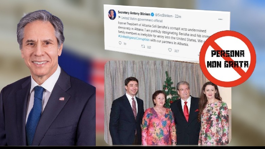Open the tweet's round profile avatar
Image resolution: width=265 pixels, height=149 pixels.
click(112, 15)
